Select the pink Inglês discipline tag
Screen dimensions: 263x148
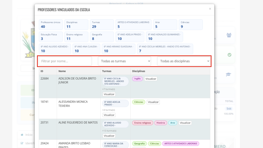137,79
